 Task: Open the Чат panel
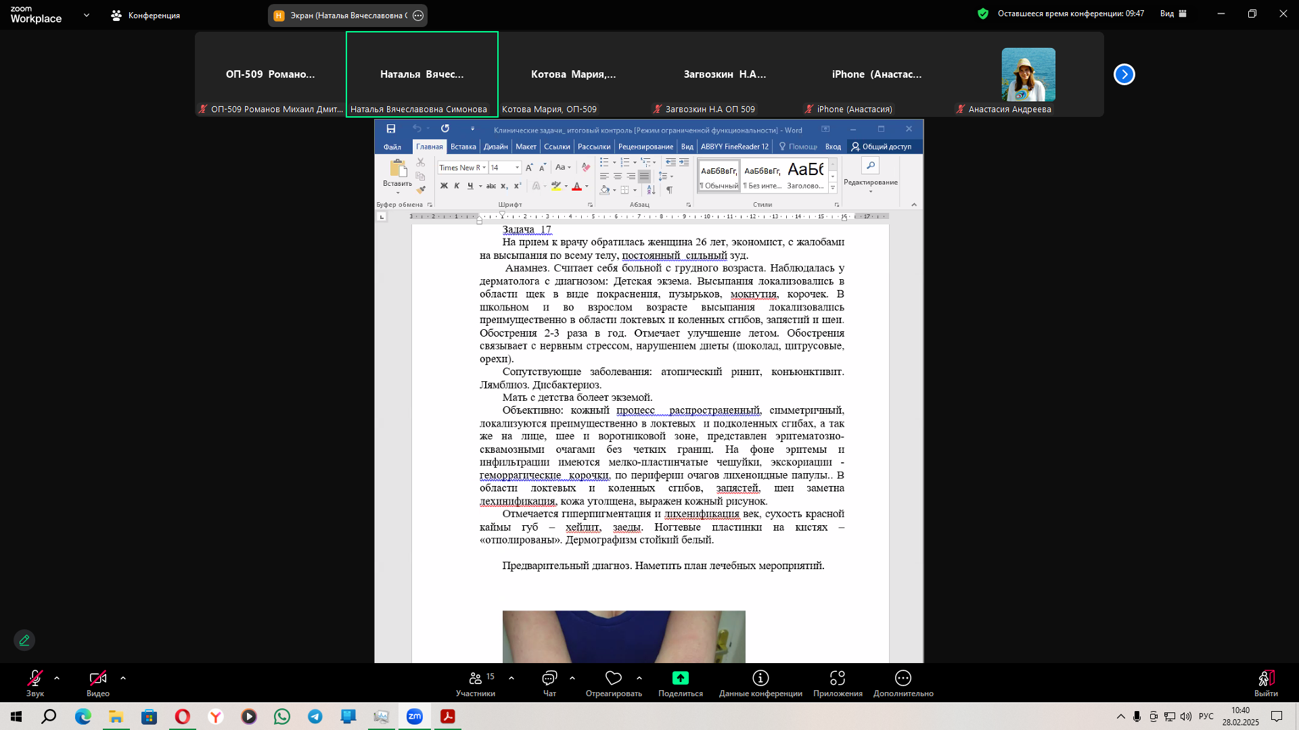point(549,683)
